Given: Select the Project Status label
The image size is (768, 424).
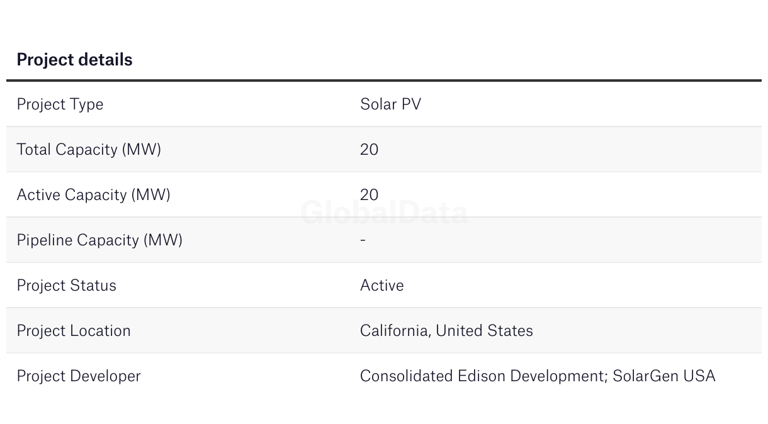Looking at the screenshot, I should (66, 286).
